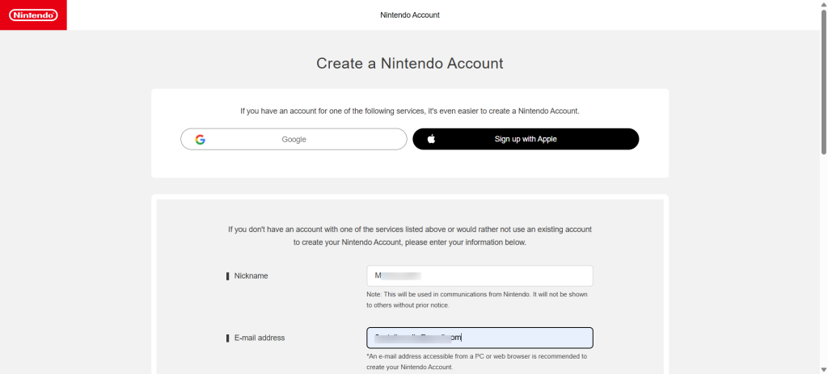Focus the Nickname input field
This screenshot has height=374, width=828.
(x=479, y=276)
